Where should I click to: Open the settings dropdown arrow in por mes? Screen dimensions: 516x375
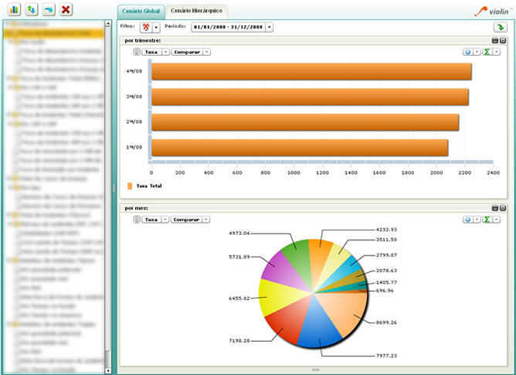pos(477,220)
